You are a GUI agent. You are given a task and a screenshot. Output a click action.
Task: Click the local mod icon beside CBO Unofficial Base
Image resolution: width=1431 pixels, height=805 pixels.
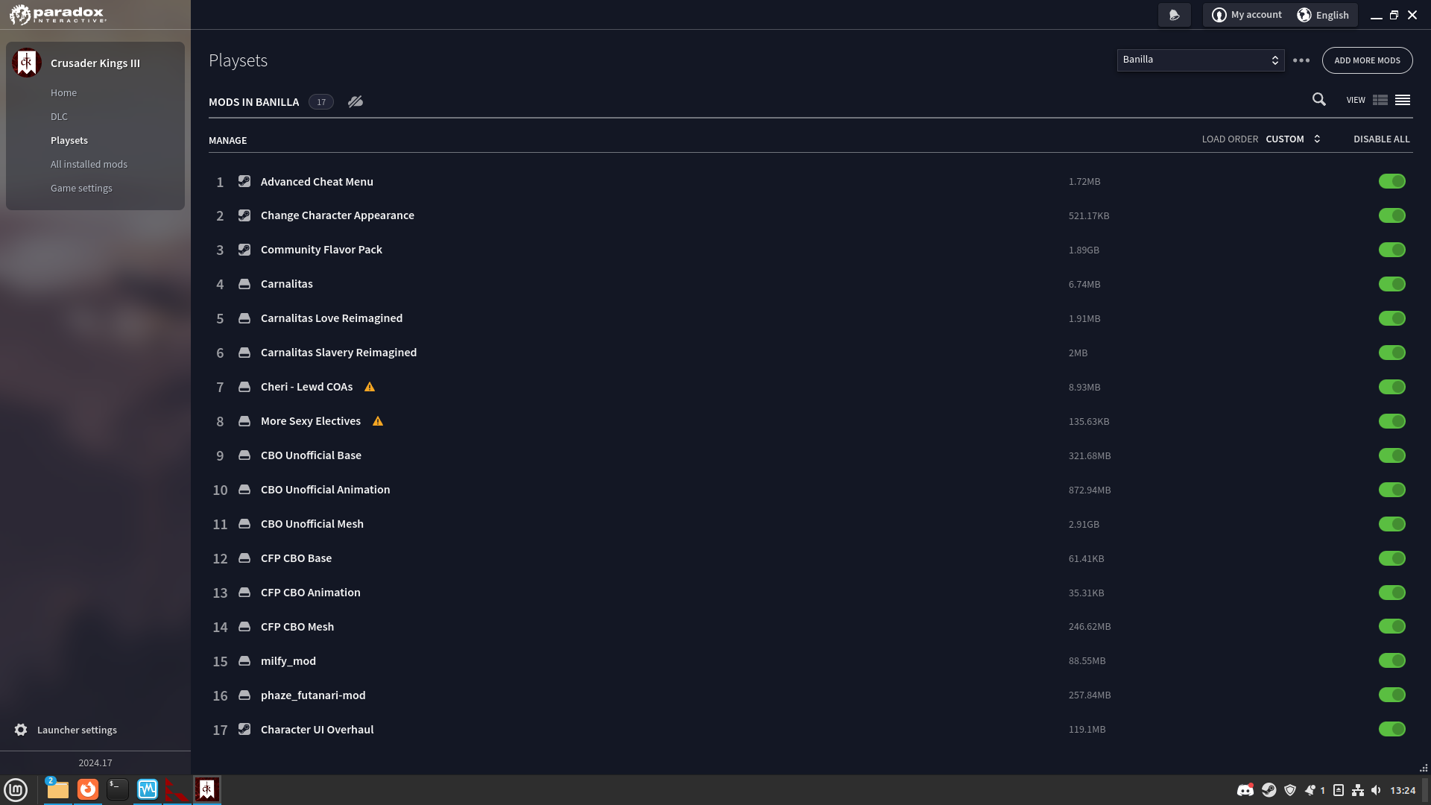(244, 455)
